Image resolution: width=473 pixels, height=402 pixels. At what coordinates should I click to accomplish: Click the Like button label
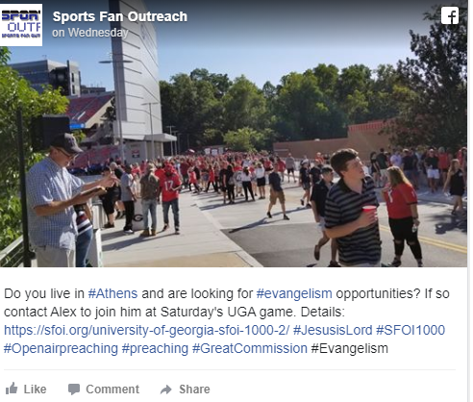point(36,389)
